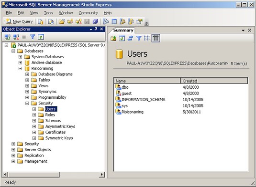Expand the Server Objects node
The image size is (256, 187).
(13, 150)
